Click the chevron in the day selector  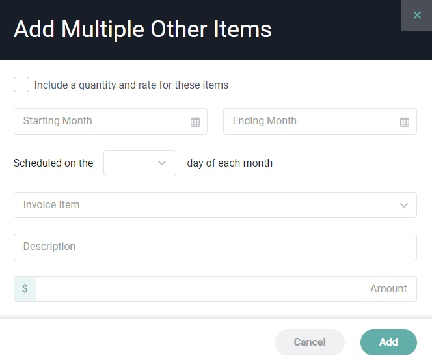click(162, 163)
